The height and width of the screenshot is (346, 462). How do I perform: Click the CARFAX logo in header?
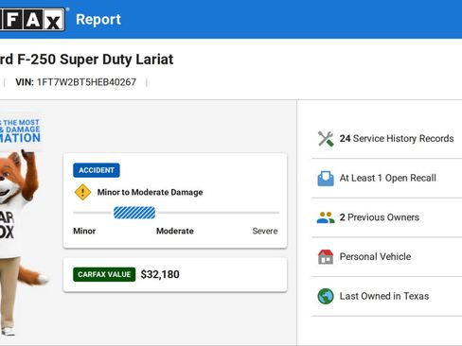[32, 20]
